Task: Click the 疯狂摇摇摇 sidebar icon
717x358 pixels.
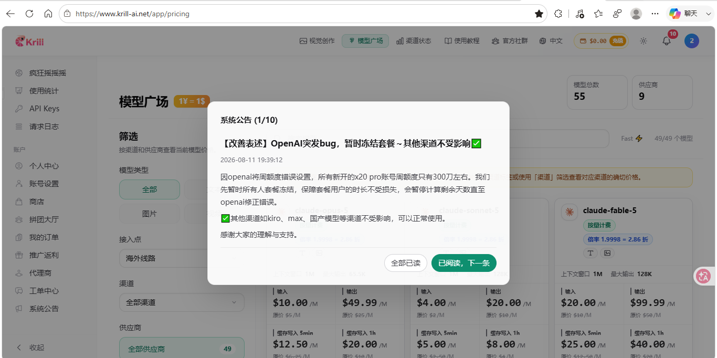Action: [19, 73]
